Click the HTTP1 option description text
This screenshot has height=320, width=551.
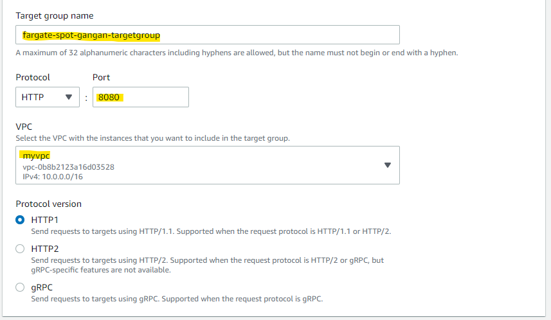click(211, 231)
